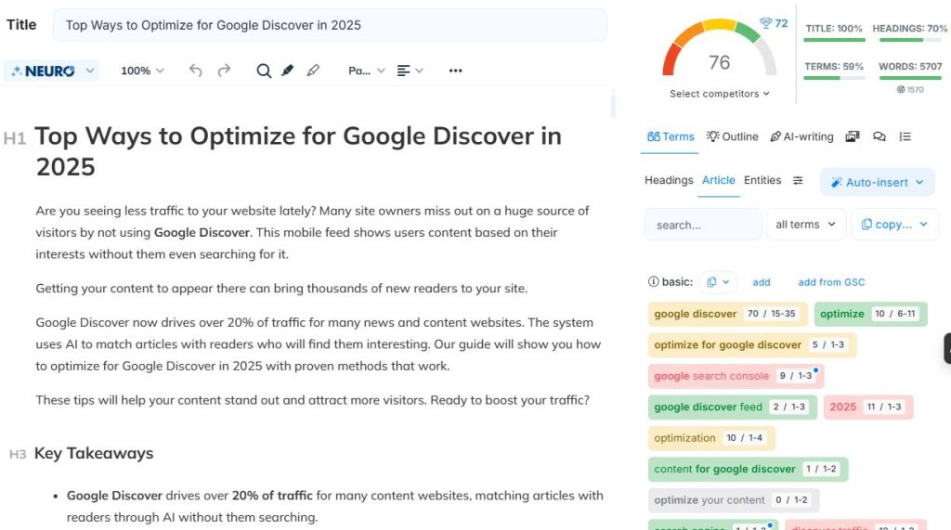Screen dimensions: 951x530
Task: Click the add terms link
Action: pos(762,282)
